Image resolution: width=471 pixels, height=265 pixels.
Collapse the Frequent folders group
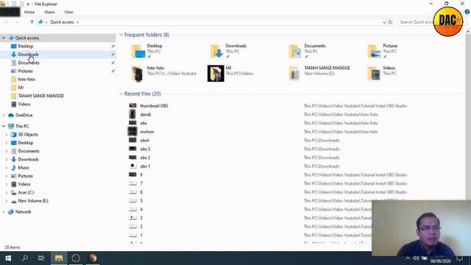[x=121, y=35]
